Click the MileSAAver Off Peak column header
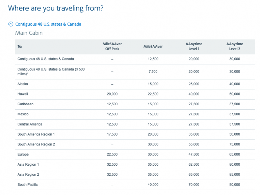260x195 pixels. [112, 47]
